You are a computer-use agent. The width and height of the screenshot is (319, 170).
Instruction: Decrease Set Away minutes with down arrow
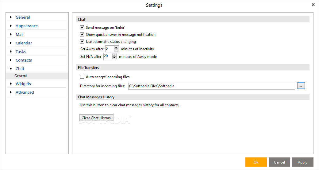point(116,50)
